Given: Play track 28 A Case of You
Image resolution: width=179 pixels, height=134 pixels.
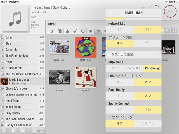Looking at the screenshot, I should pos(23,68).
